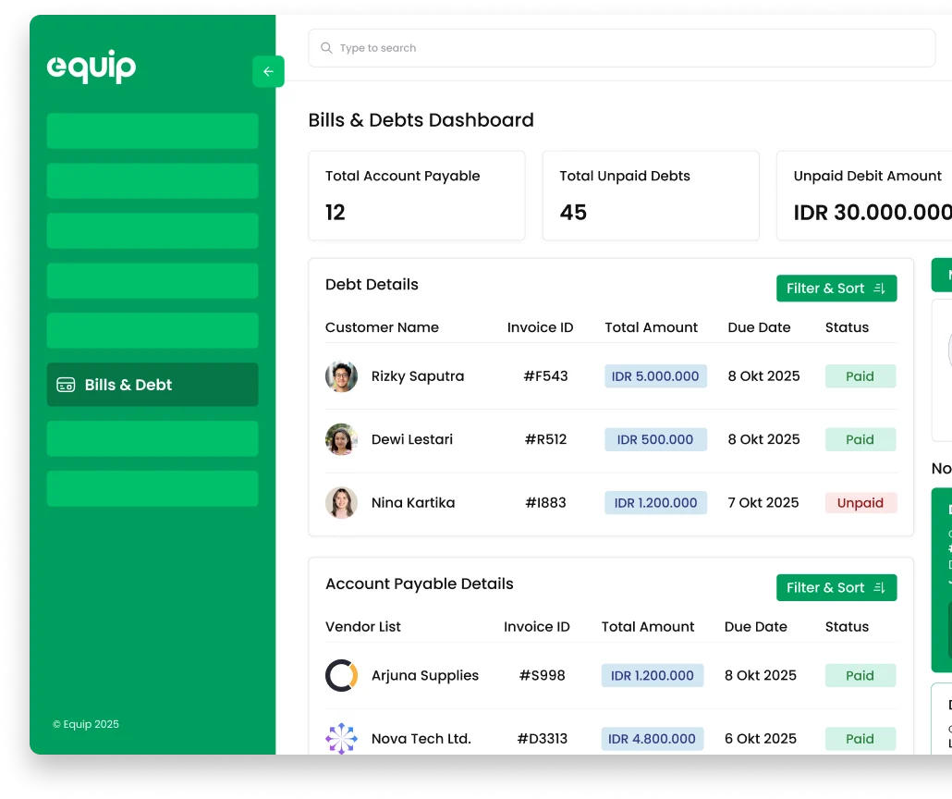Click Dewi Lestari's profile photo
952x799 pixels.
click(x=341, y=439)
